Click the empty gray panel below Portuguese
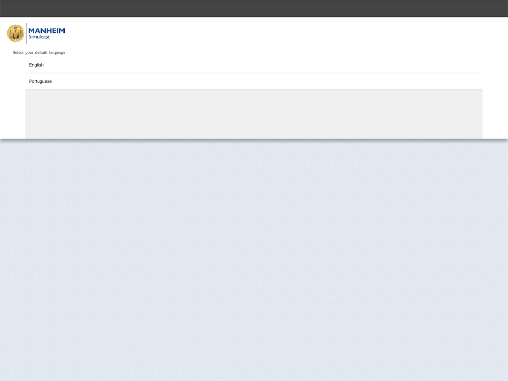508x381 pixels. coord(254,114)
